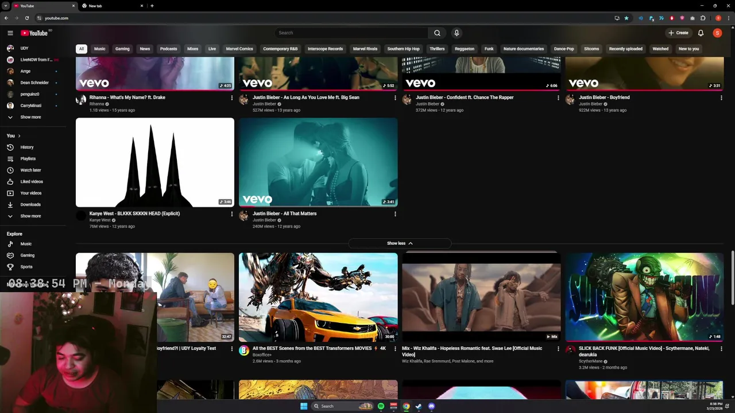Open Discord from the taskbar
Screen dimensions: 735x413
coord(431,406)
